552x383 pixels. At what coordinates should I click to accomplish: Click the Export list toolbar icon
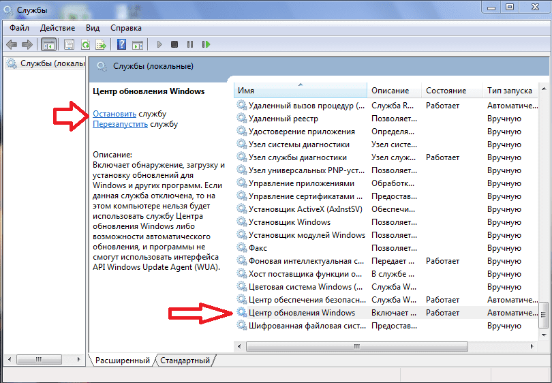click(x=101, y=44)
